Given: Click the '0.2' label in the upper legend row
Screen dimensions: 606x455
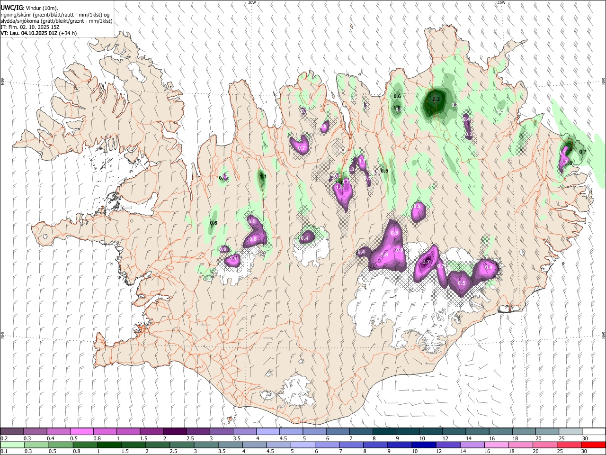Looking at the screenshot, I should [4, 438].
